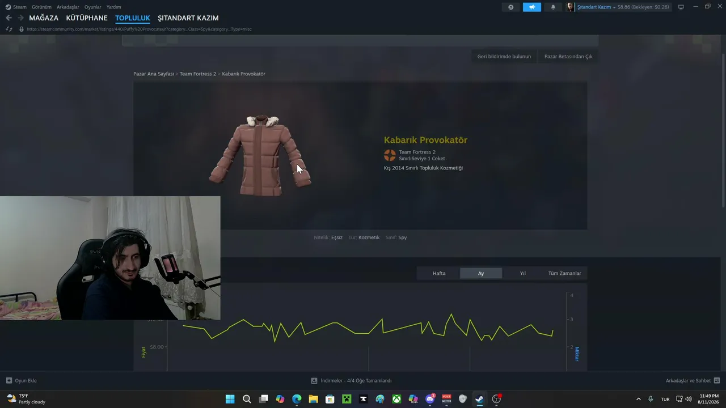Screen dimensions: 726x408
Task: Open İndirmeler download status
Action: [351, 381]
